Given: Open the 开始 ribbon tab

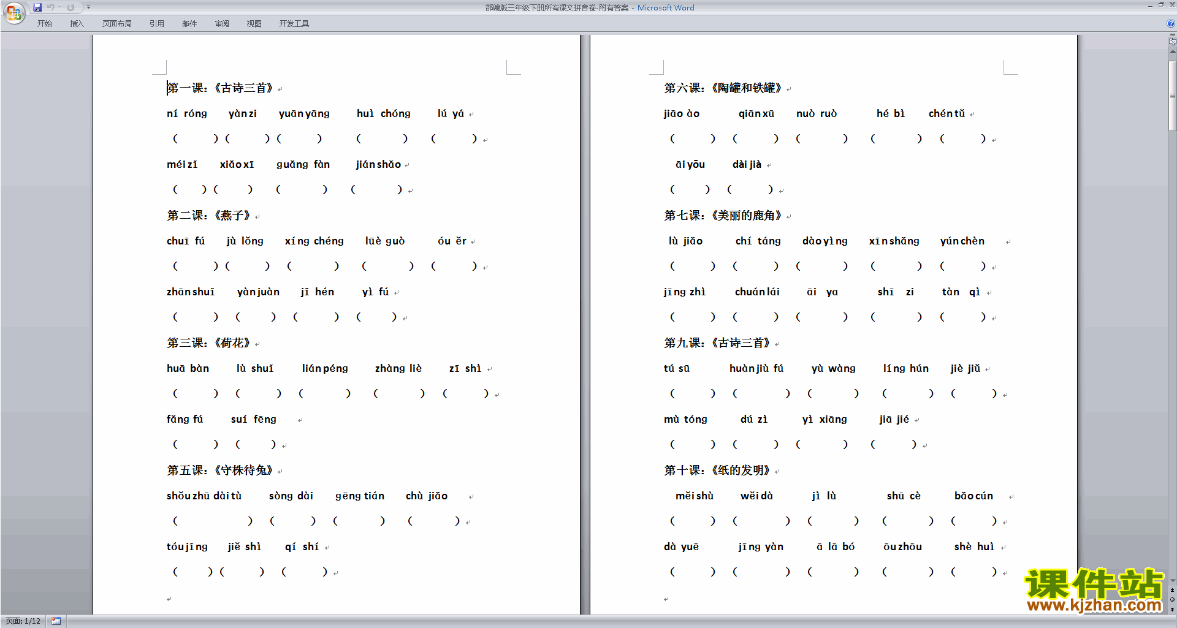Looking at the screenshot, I should point(44,24).
